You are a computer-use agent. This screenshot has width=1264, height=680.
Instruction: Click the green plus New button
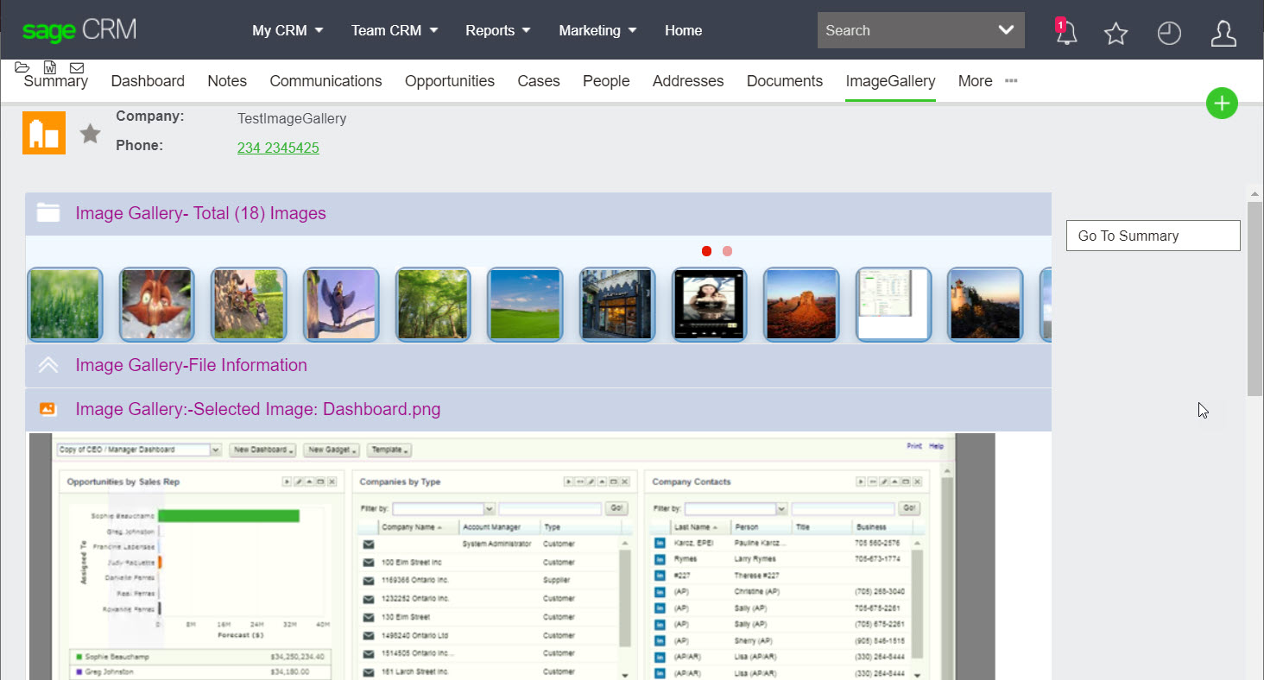click(1222, 104)
